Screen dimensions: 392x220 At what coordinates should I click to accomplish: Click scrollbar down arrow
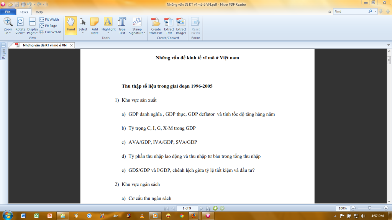[389, 202]
